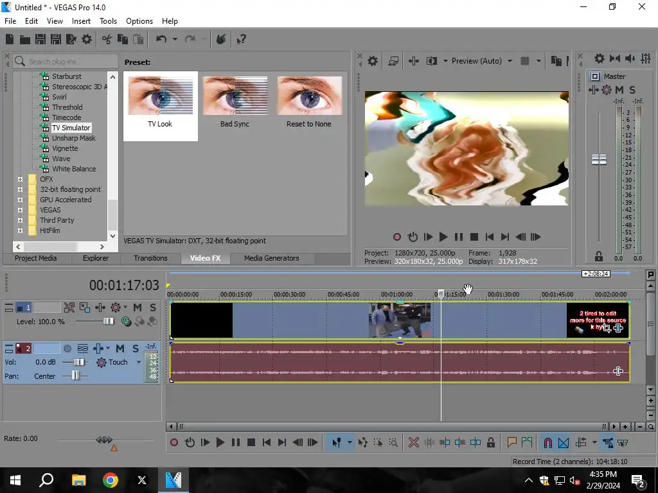Click the Normal Edit tool
The height and width of the screenshot is (493, 658).
pyautogui.click(x=337, y=443)
